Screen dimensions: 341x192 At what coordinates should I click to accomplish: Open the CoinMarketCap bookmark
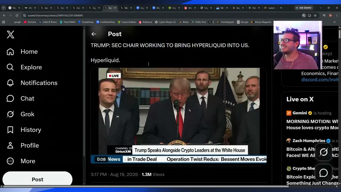[105, 22]
